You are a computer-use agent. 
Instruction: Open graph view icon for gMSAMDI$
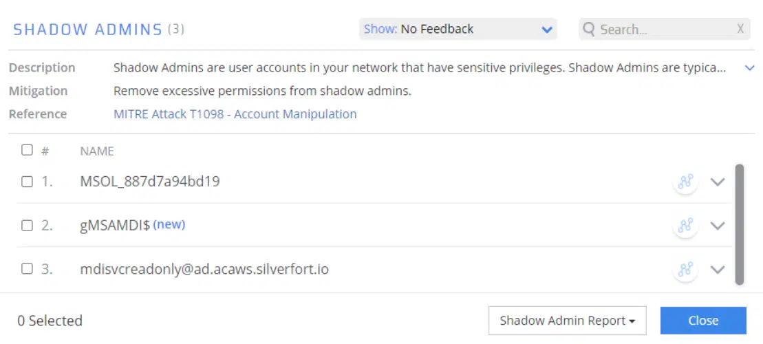pyautogui.click(x=685, y=226)
